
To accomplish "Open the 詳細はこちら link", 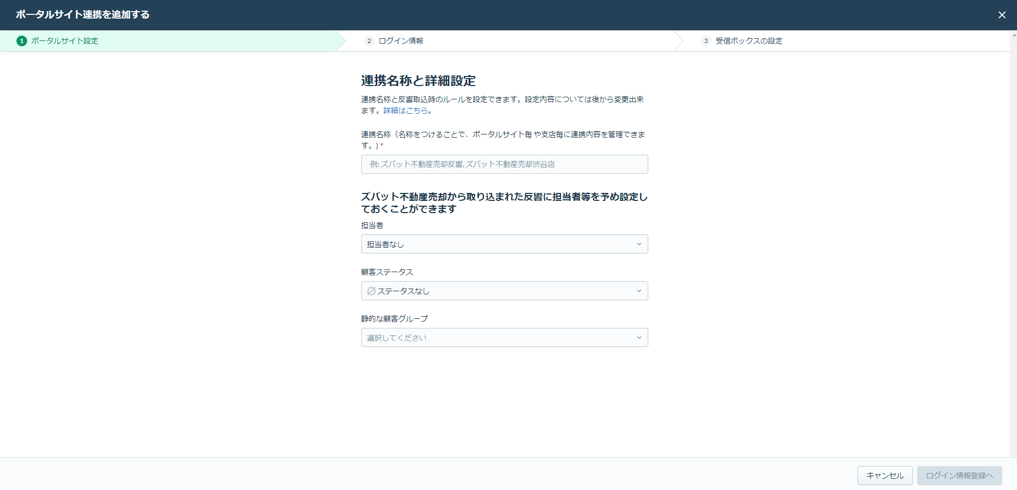I will 405,111.
